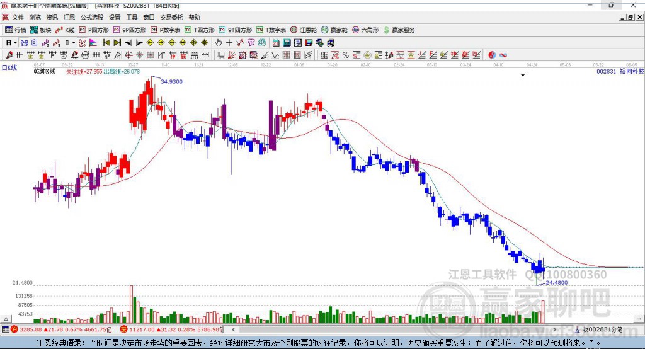The width and height of the screenshot is (645, 349).
Task: Click the 34.9300 high price label
Action: coord(171,81)
